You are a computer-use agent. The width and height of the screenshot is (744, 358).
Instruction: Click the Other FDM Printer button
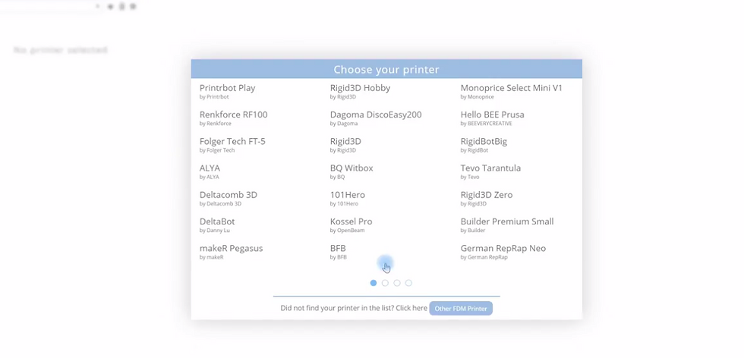(461, 308)
